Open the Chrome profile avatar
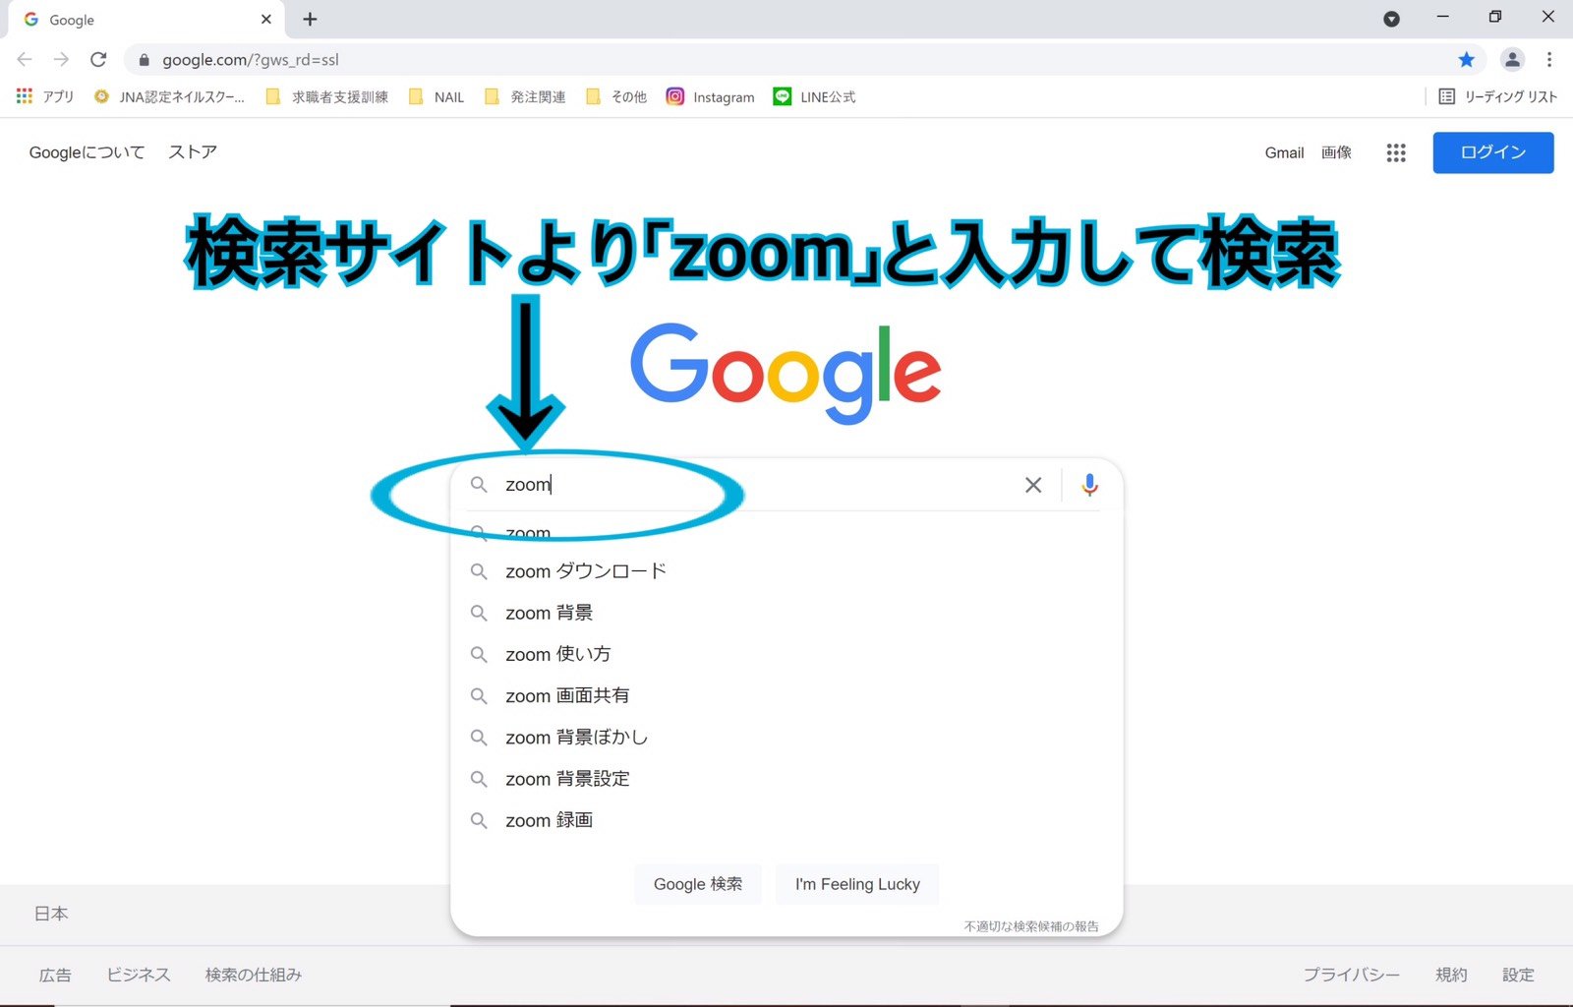Image resolution: width=1573 pixels, height=1007 pixels. click(x=1512, y=60)
